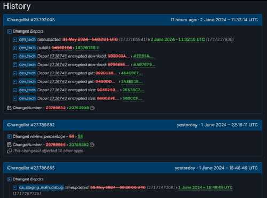Click the qa_staging_main_debug branch tag
Viewport: 267px width, 198px height.
click(41, 187)
